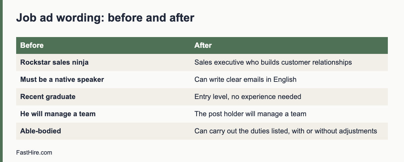
Task: Select the 'Recent graduate' cell
Action: (103, 97)
